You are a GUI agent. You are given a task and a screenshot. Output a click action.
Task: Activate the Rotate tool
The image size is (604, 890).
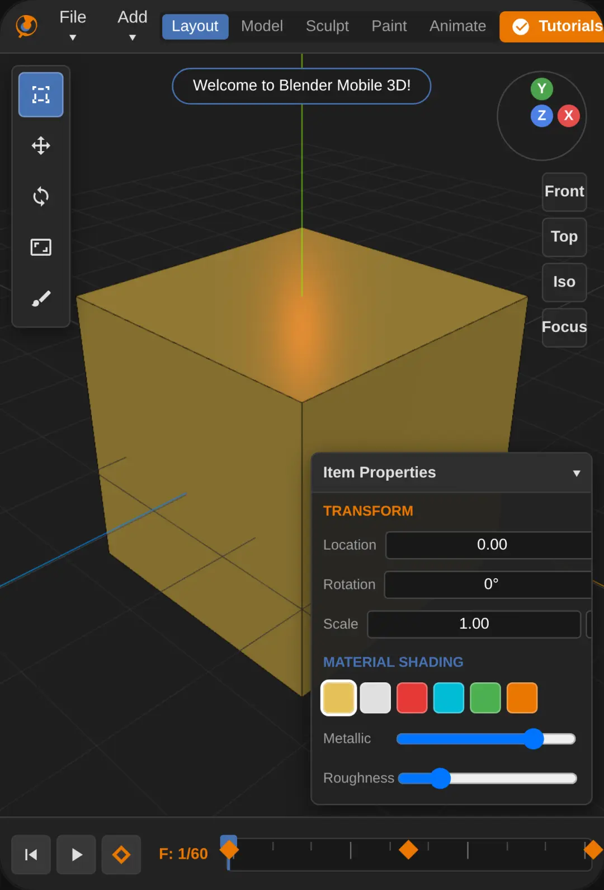click(x=41, y=196)
